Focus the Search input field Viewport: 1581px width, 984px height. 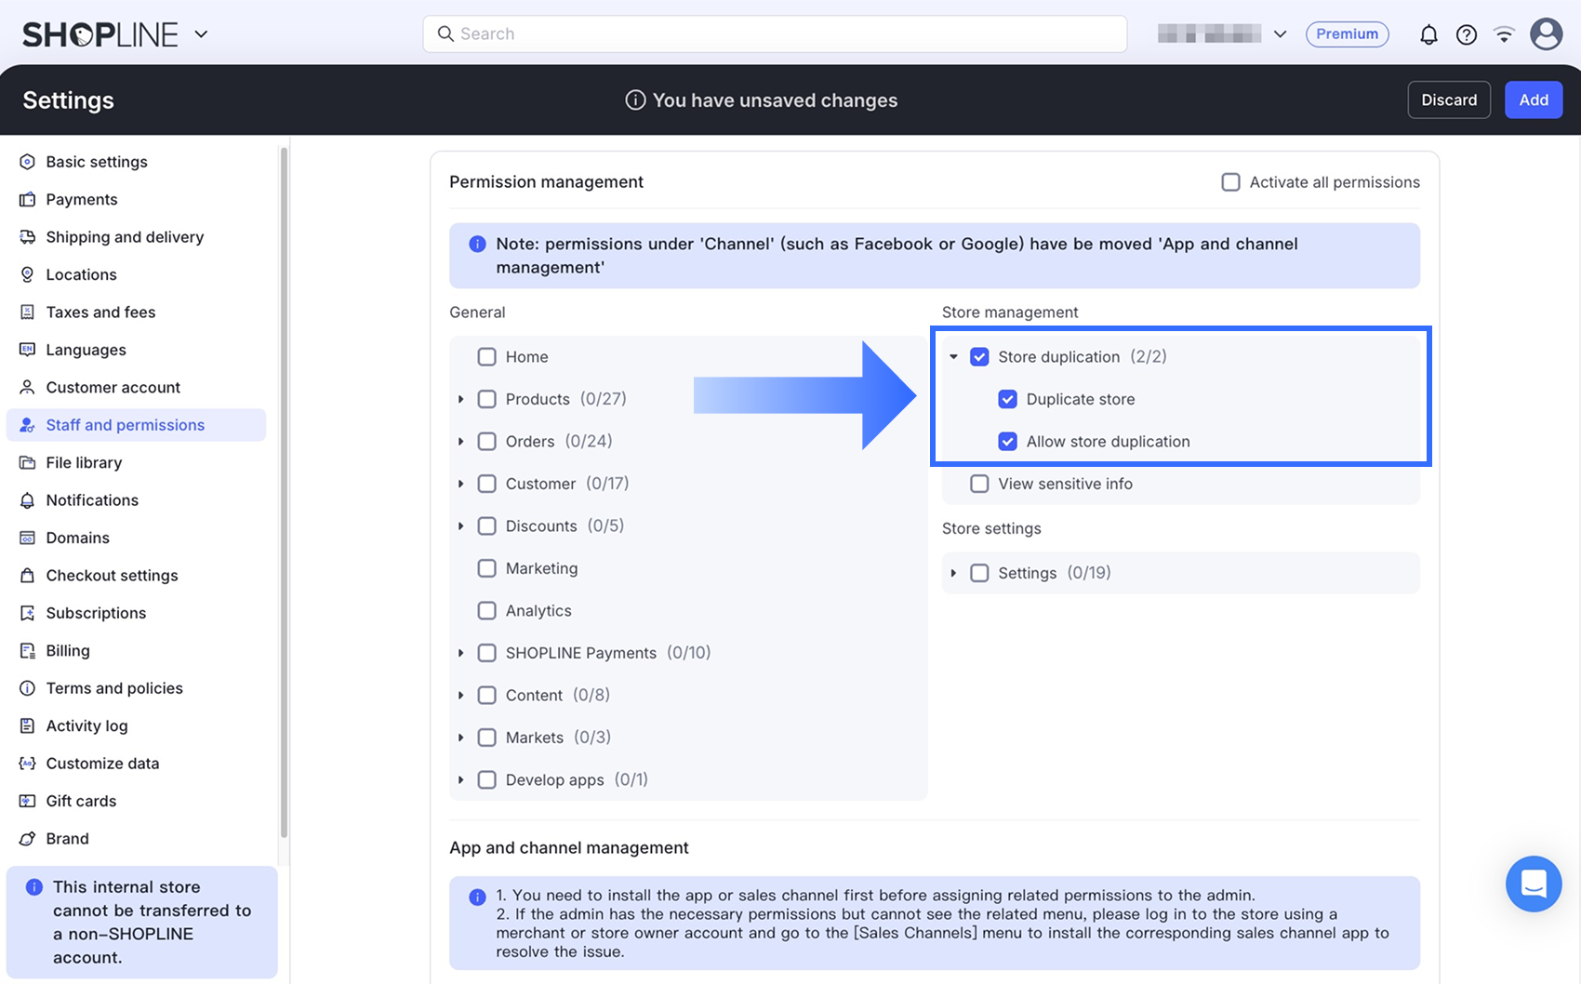[775, 33]
